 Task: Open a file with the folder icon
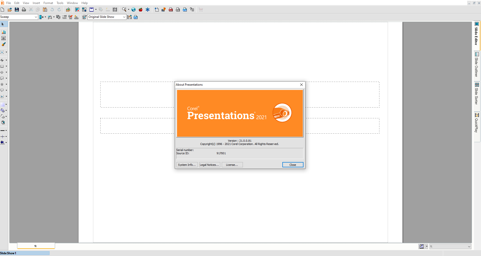pos(10,10)
